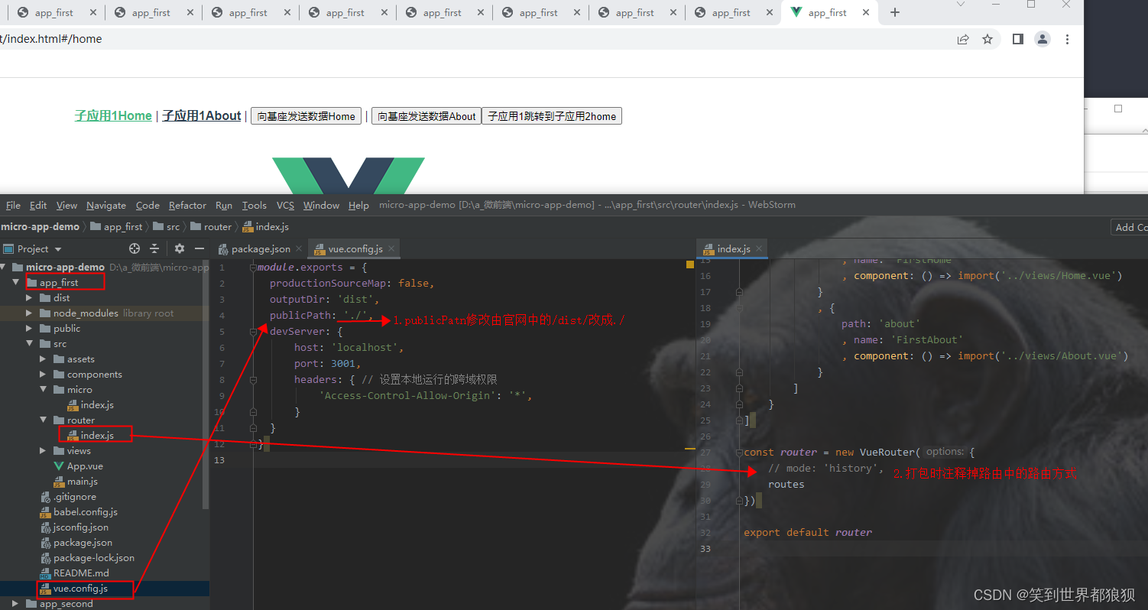This screenshot has width=1148, height=610.
Task: Toggle the browser side panel icon
Action: pos(1018,39)
